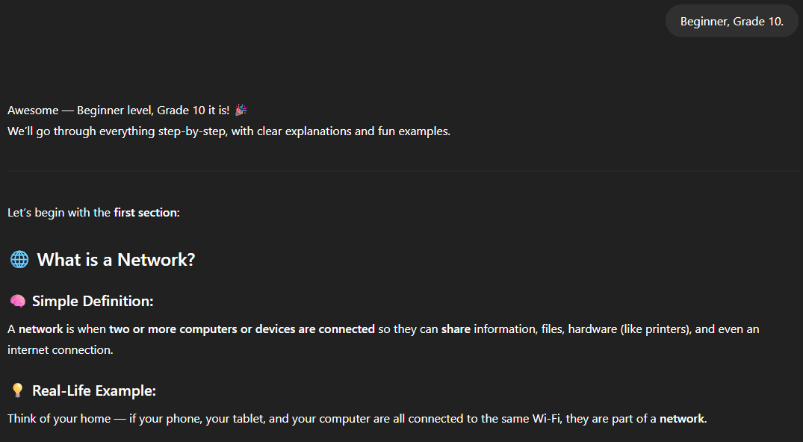Click the party popper emoji after "it is!"
The height and width of the screenshot is (442, 803).
point(241,110)
